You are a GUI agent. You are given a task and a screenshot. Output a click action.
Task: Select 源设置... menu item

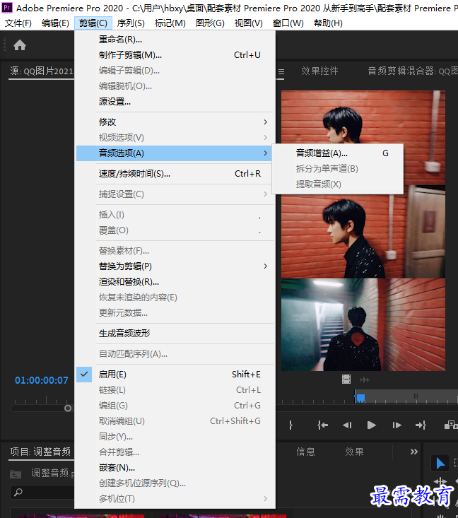[x=175, y=102]
